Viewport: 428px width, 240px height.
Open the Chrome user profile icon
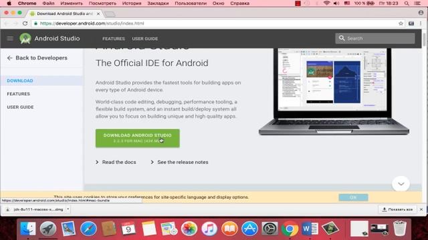point(421,13)
